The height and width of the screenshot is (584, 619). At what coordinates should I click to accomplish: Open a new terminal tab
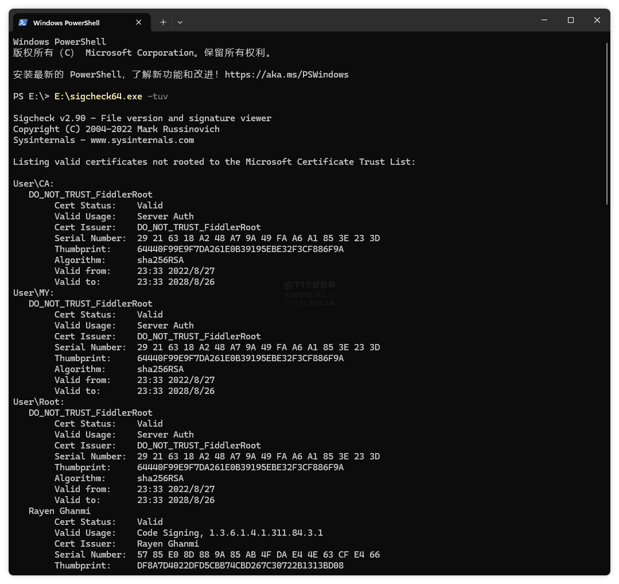(x=163, y=22)
